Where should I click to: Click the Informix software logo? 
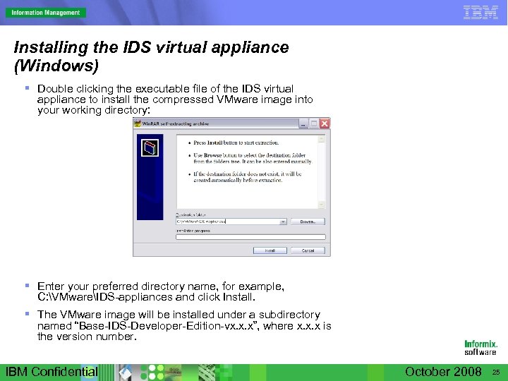480,348
